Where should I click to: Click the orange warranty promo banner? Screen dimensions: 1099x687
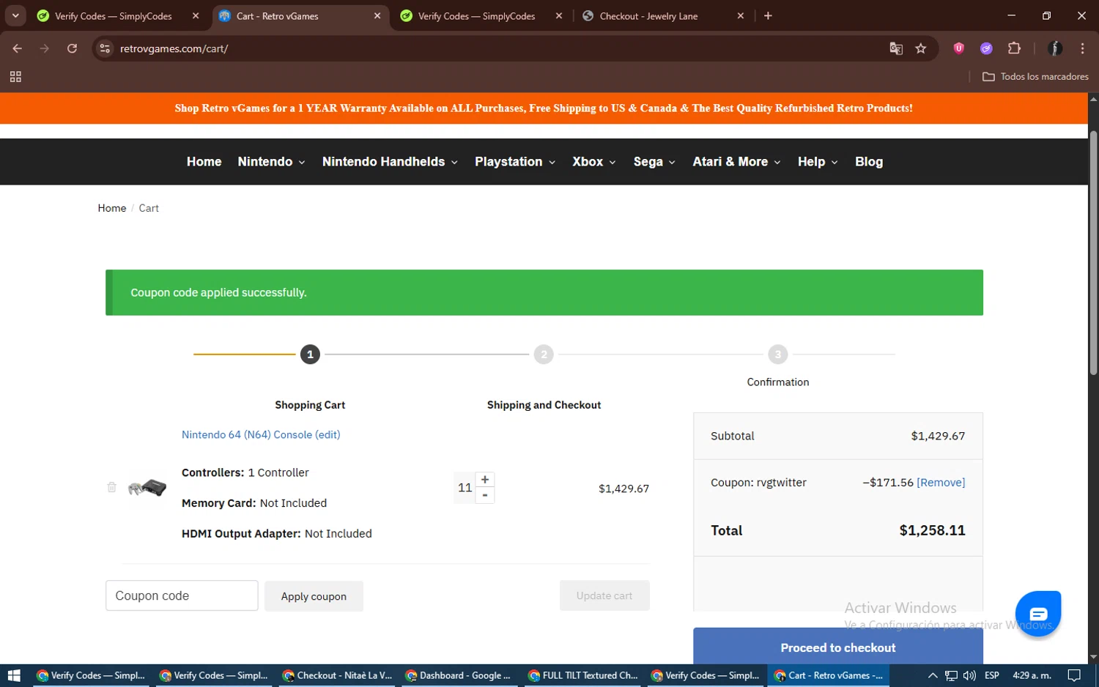tap(544, 108)
